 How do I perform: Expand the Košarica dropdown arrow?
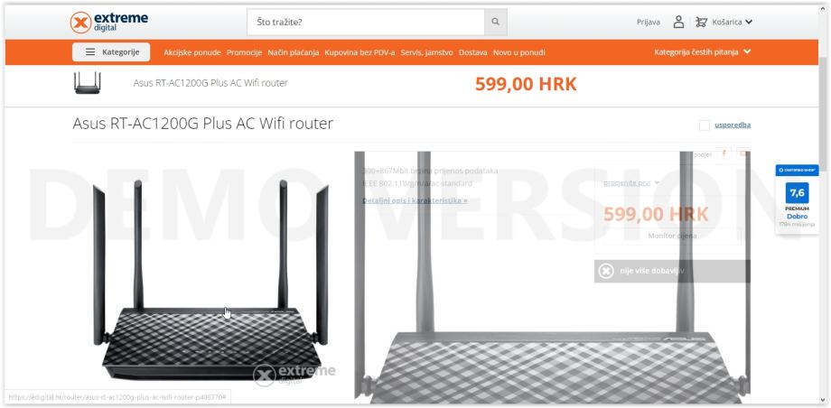tap(748, 23)
